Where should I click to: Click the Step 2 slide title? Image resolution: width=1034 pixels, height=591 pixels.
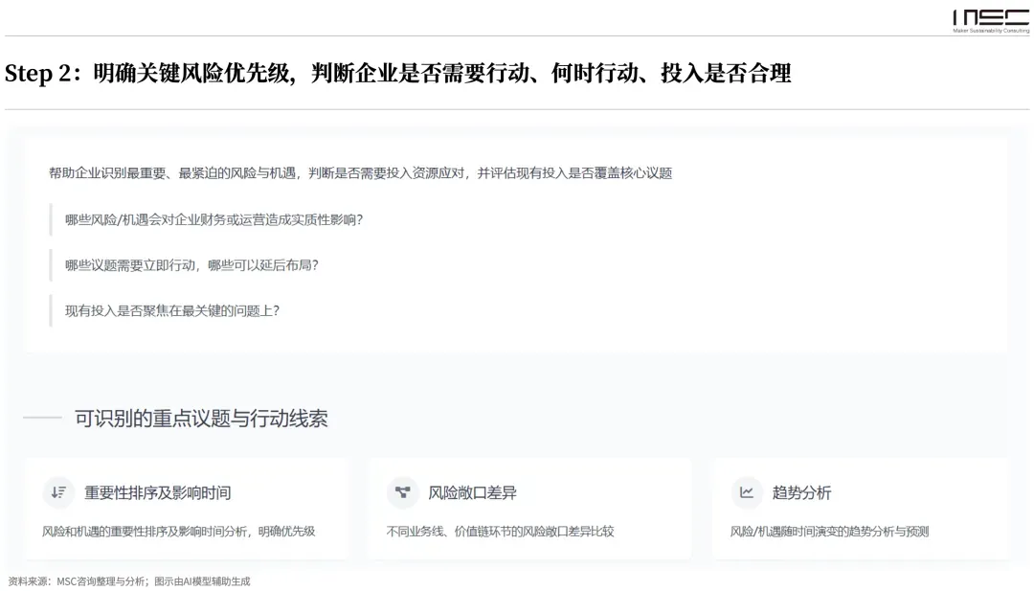[x=397, y=74]
